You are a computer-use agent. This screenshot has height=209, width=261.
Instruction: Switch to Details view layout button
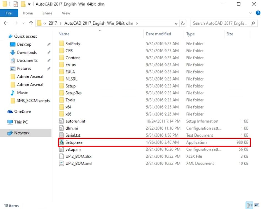[x=249, y=205]
